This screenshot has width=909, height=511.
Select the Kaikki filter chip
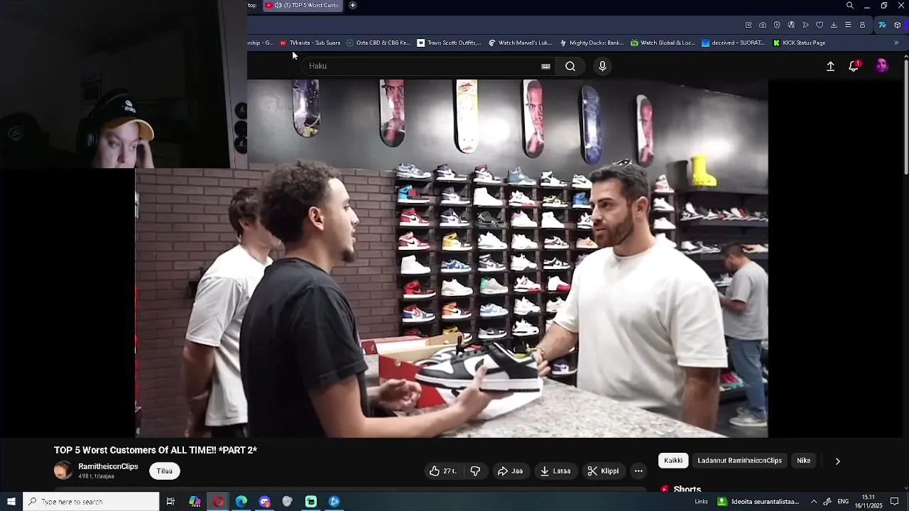(x=673, y=461)
